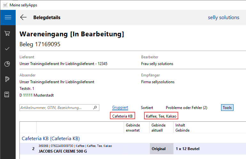Show Probleme oder Fehler (2)
This screenshot has height=159, width=246.
pyautogui.click(x=186, y=108)
